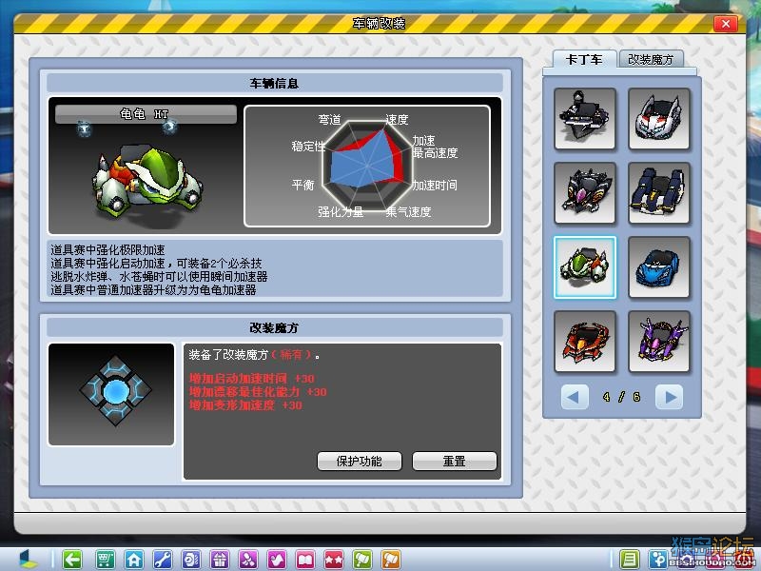Viewport: 761px width, 571px height.
Task: Click the 重置 button
Action: coord(455,461)
